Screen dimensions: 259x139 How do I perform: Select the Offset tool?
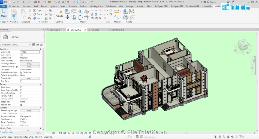(x=74, y=11)
